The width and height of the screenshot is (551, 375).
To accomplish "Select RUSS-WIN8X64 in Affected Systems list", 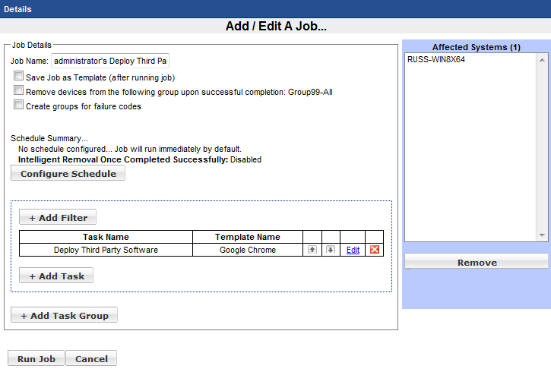I will tap(436, 60).
